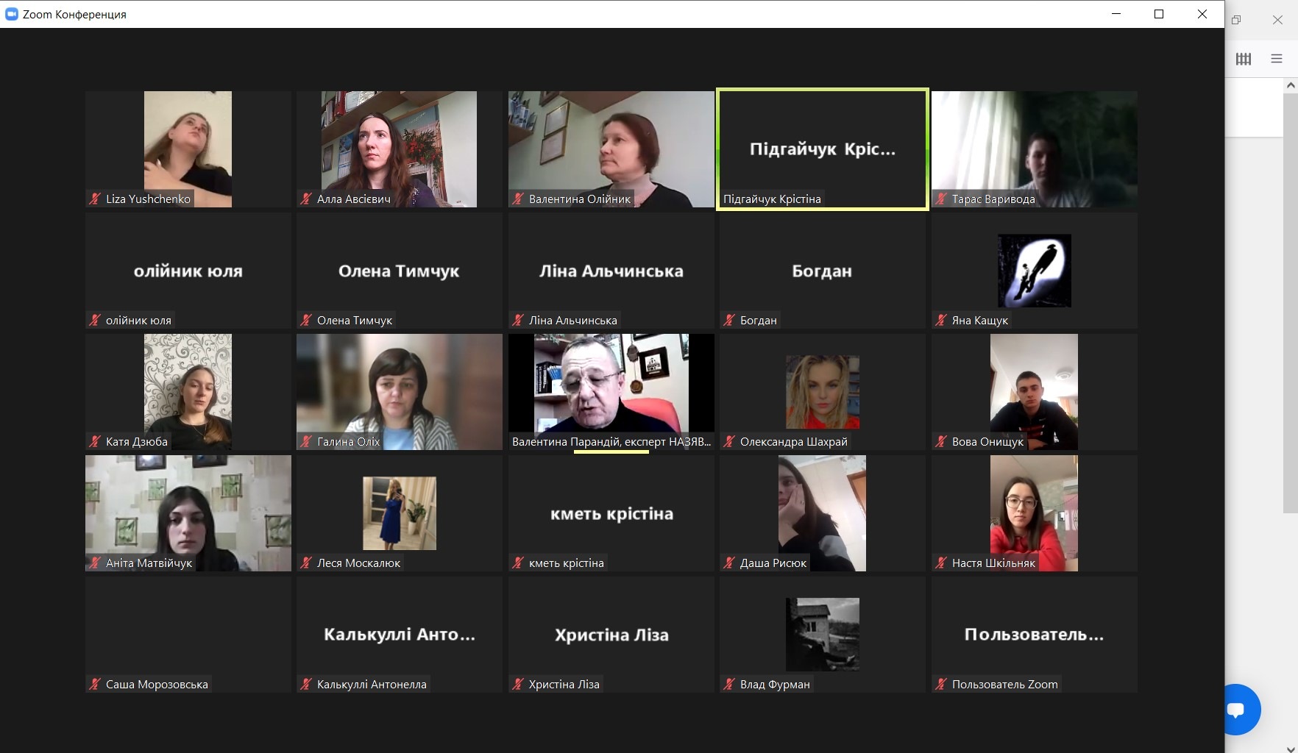This screenshot has width=1298, height=753.
Task: Click muted mic icon beside Влад Фурман
Action: click(729, 684)
